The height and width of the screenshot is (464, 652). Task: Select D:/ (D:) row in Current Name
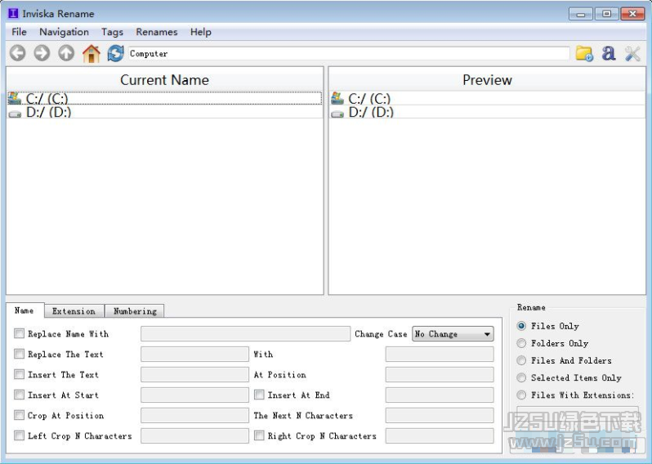click(165, 112)
